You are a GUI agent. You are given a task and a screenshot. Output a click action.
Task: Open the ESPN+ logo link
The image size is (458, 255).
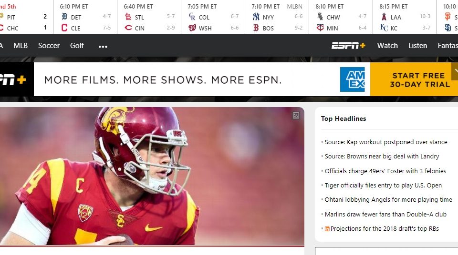(x=348, y=46)
